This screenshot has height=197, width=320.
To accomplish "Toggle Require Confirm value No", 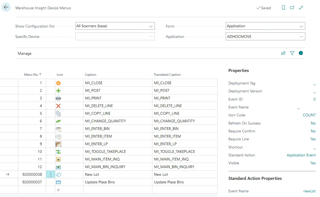I will tap(313, 131).
